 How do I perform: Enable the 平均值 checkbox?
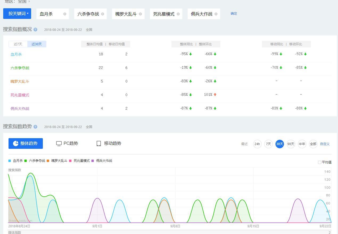tap(320, 162)
